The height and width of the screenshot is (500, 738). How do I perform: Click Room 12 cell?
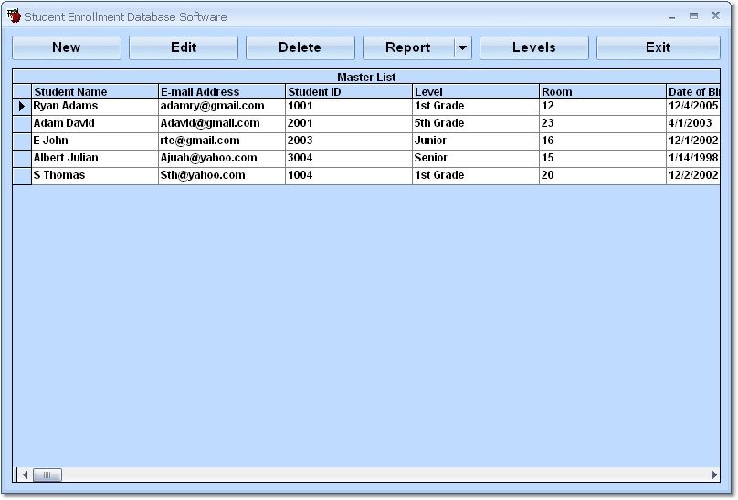point(603,107)
